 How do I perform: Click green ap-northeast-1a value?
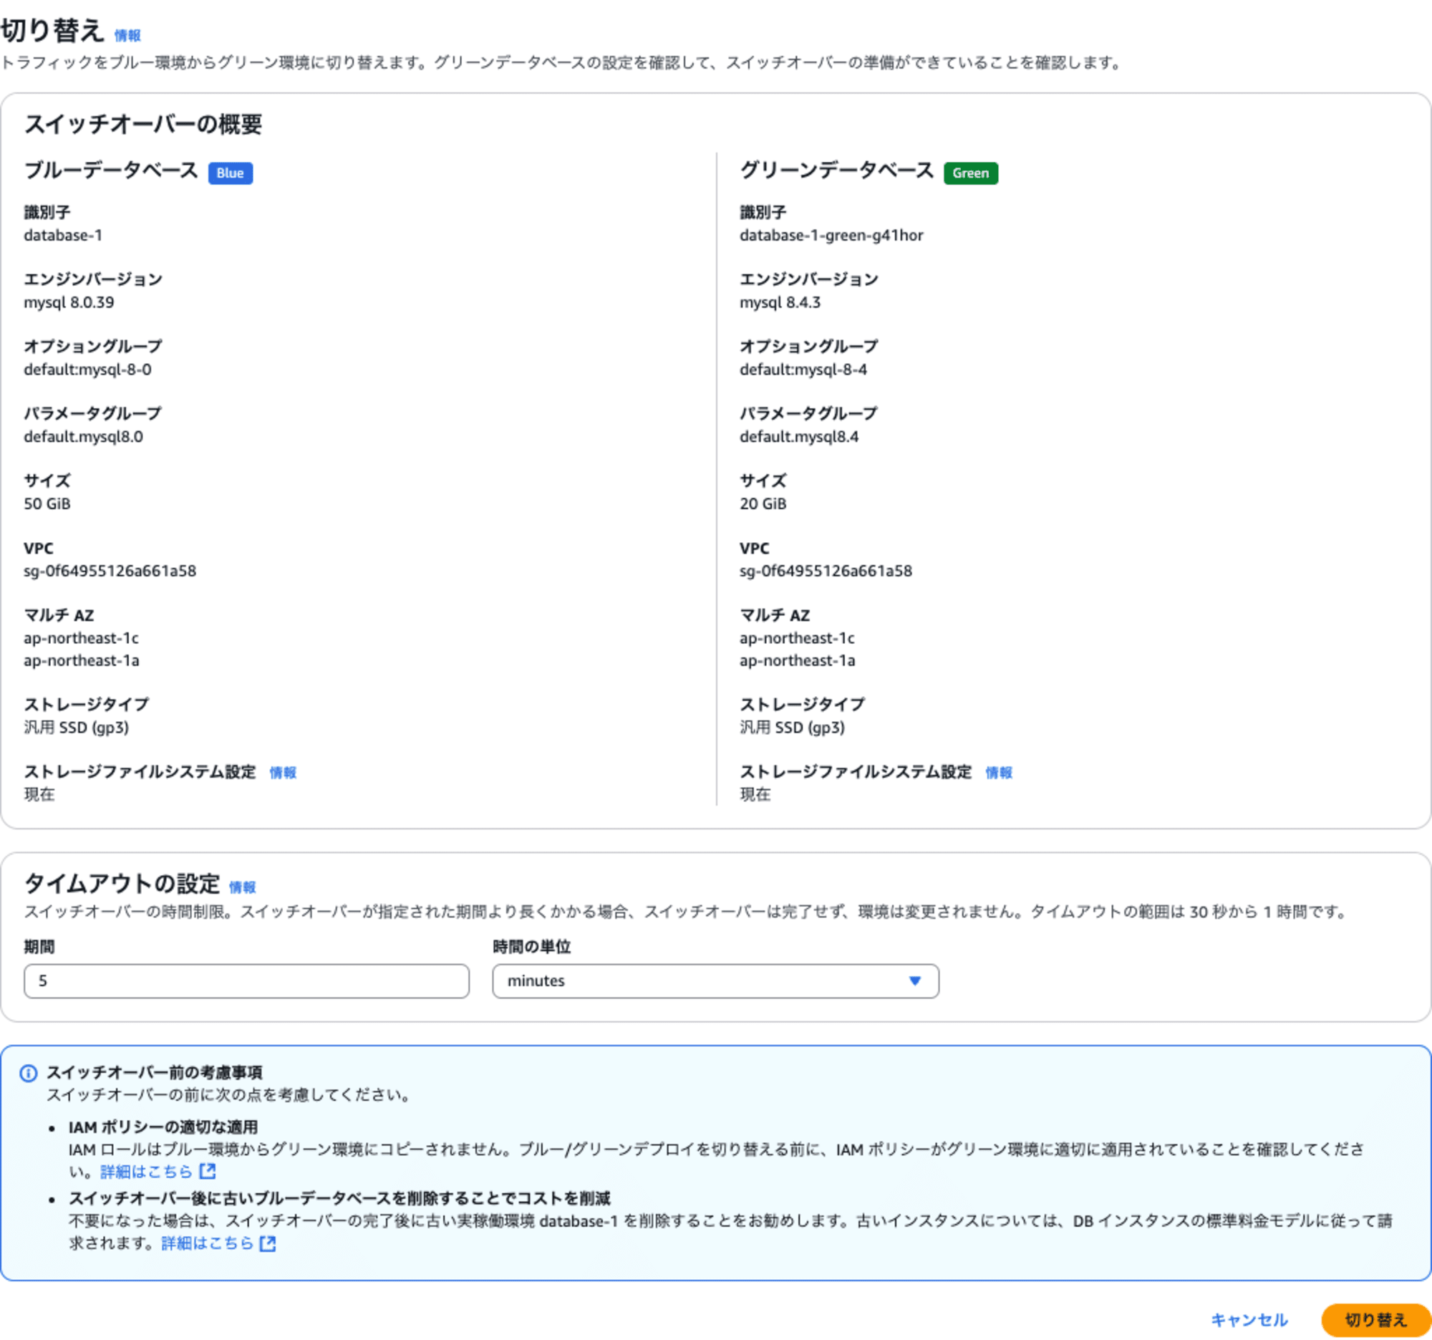[x=797, y=660]
